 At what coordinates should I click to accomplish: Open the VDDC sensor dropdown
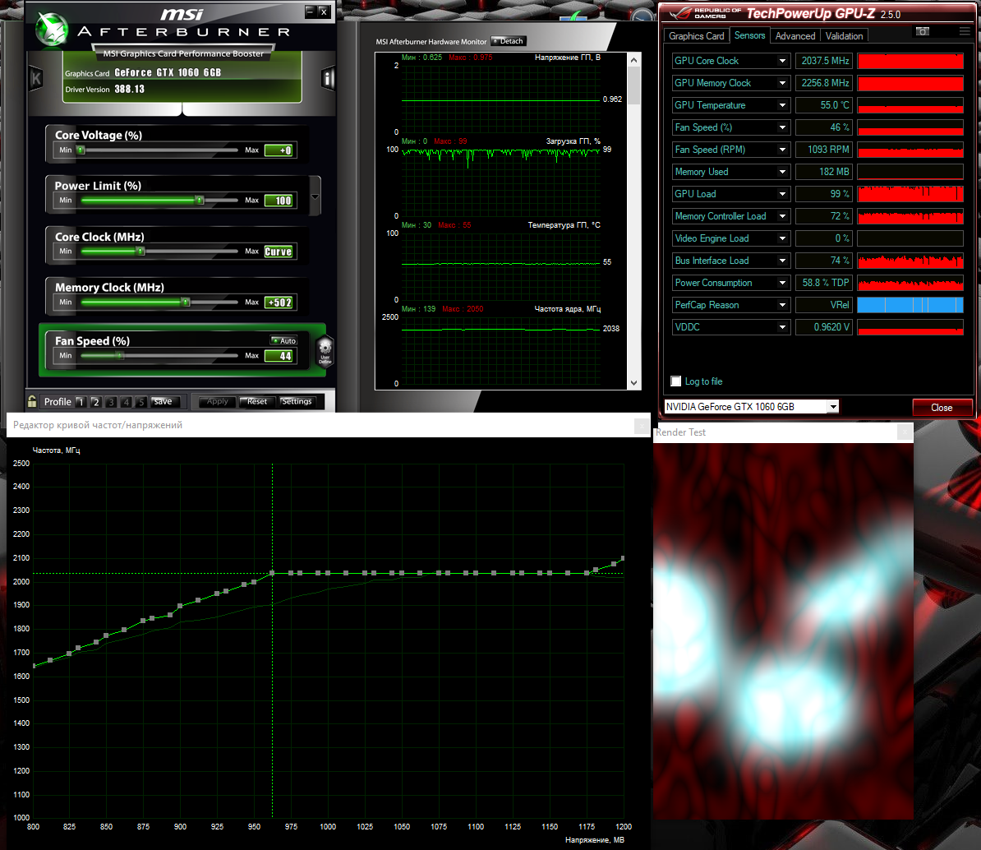[x=782, y=327]
